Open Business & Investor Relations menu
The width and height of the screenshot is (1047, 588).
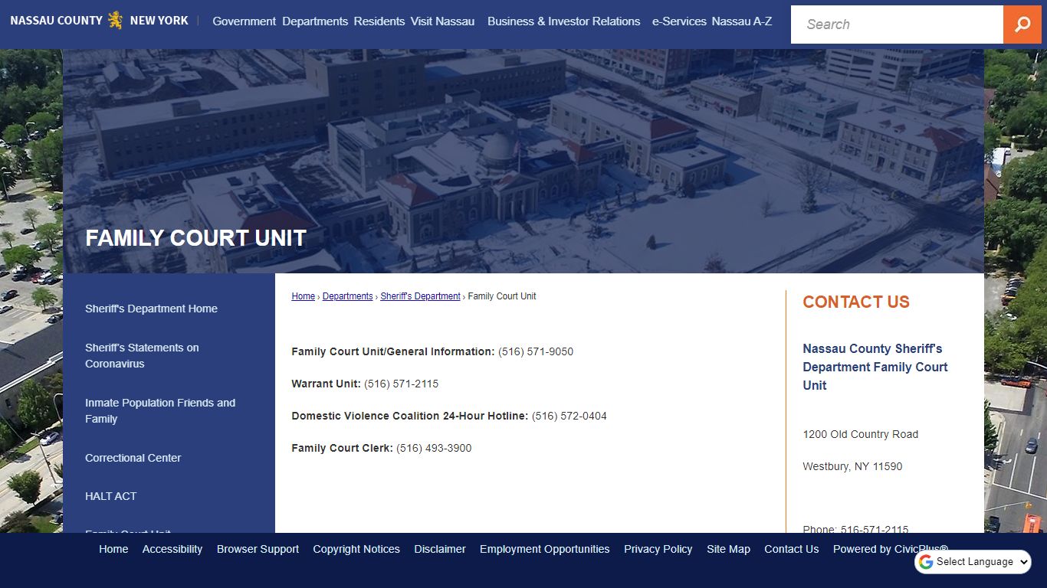pyautogui.click(x=563, y=21)
